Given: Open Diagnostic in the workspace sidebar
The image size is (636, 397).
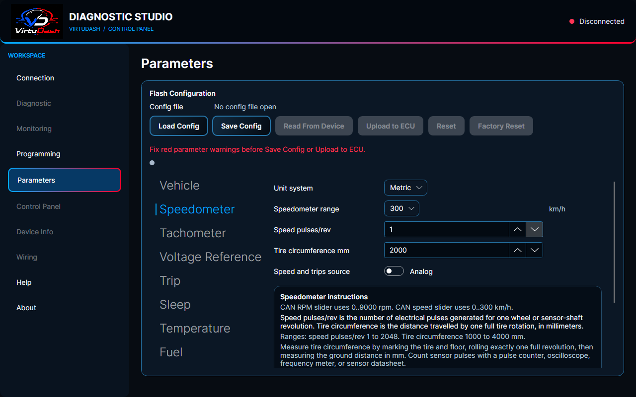Looking at the screenshot, I should [x=65, y=103].
